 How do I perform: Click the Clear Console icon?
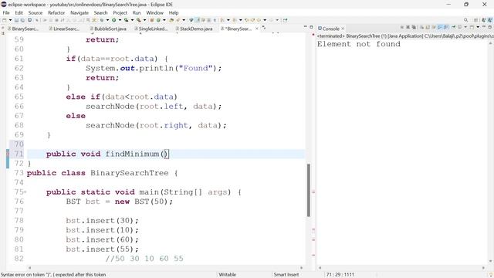pos(421,27)
